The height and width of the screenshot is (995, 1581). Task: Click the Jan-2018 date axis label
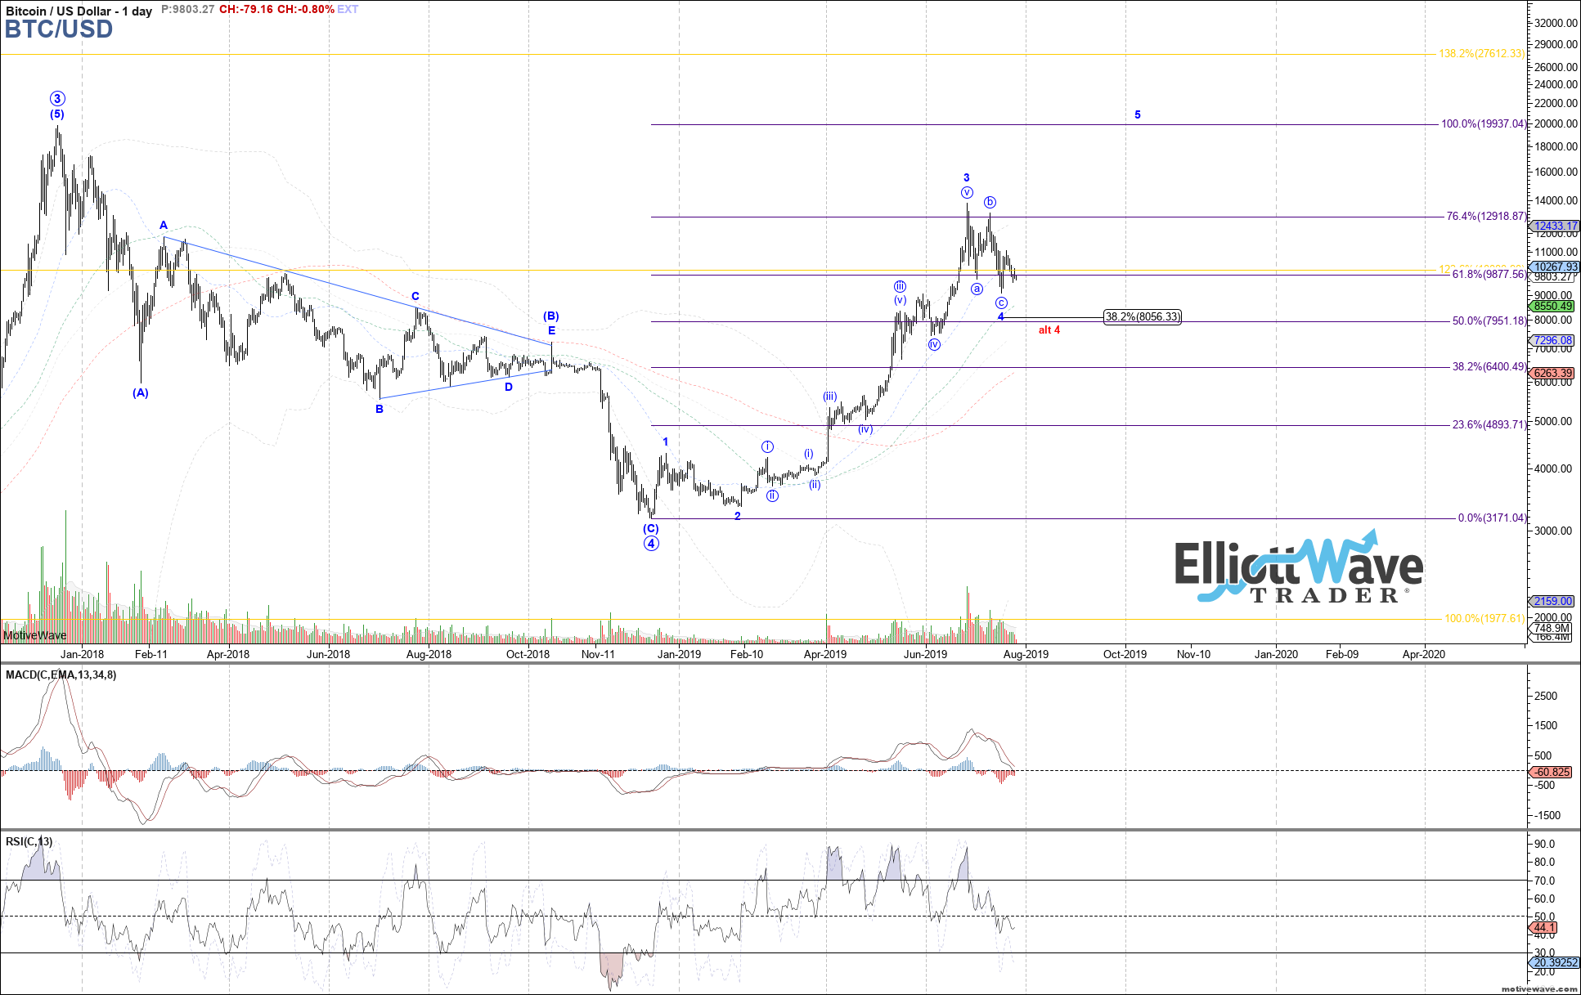[x=83, y=655]
